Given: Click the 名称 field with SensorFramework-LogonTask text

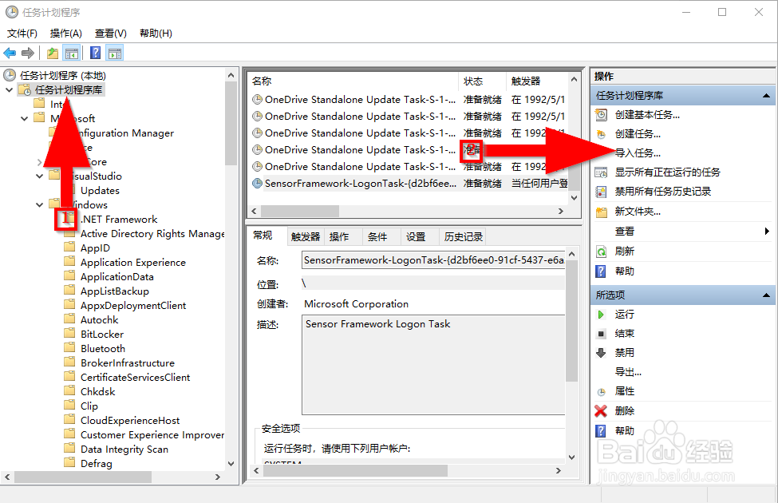Looking at the screenshot, I should tap(432, 260).
